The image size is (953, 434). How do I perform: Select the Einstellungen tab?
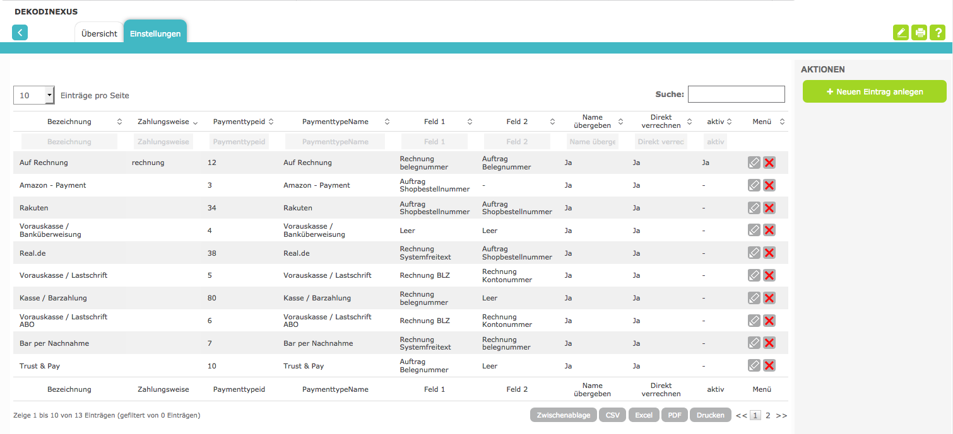(x=155, y=34)
